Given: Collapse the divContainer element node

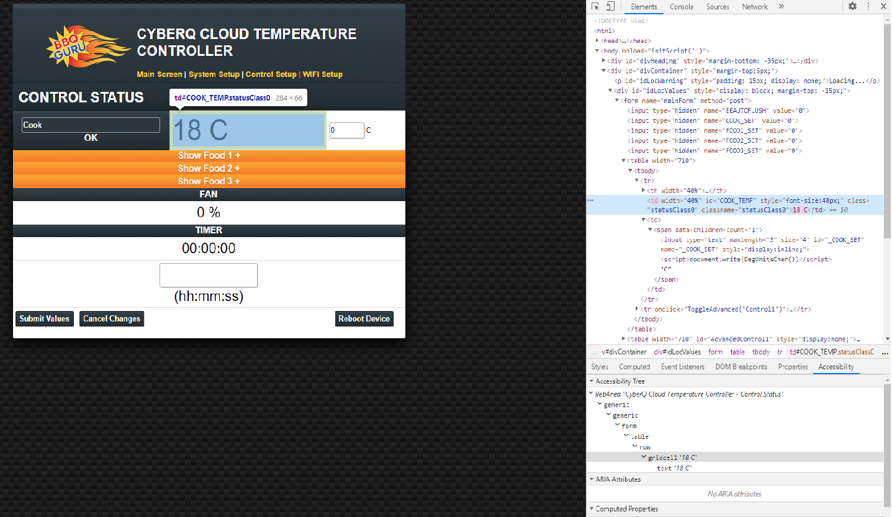Looking at the screenshot, I should coord(604,71).
